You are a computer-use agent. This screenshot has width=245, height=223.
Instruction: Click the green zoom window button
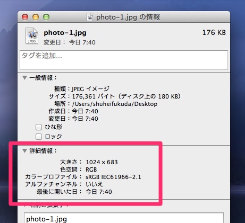click(46, 17)
